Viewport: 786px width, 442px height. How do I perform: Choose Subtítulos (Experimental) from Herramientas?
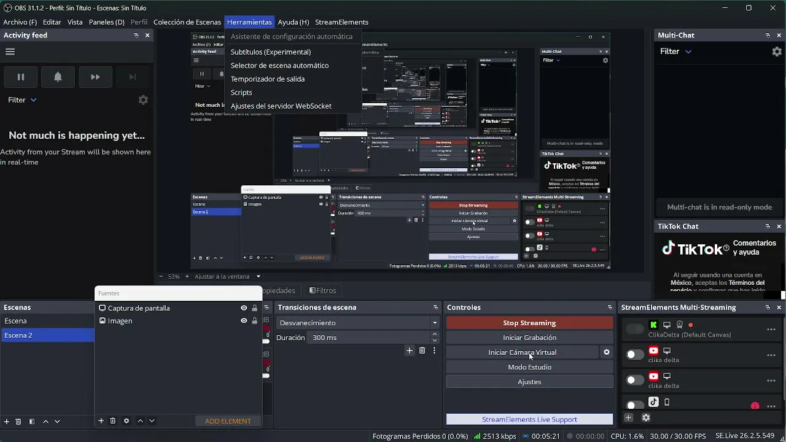[x=271, y=52]
